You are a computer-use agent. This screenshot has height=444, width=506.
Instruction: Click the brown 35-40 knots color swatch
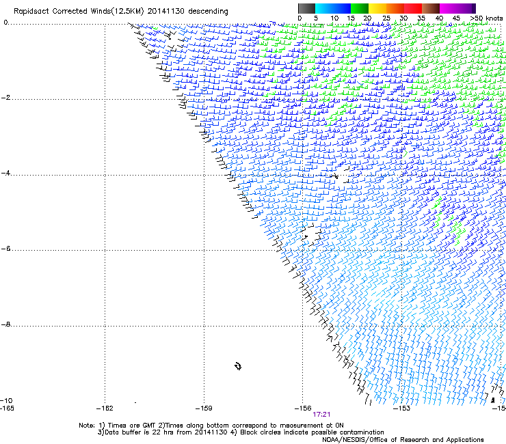(x=431, y=8)
